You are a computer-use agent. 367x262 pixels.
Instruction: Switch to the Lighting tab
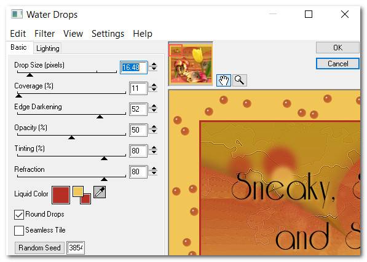point(48,48)
